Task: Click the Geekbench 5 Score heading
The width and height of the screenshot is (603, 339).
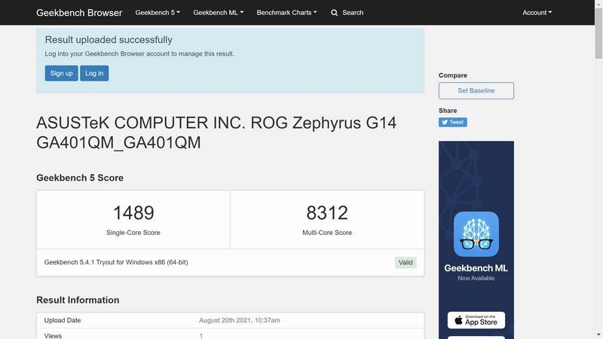Action: tap(80, 178)
